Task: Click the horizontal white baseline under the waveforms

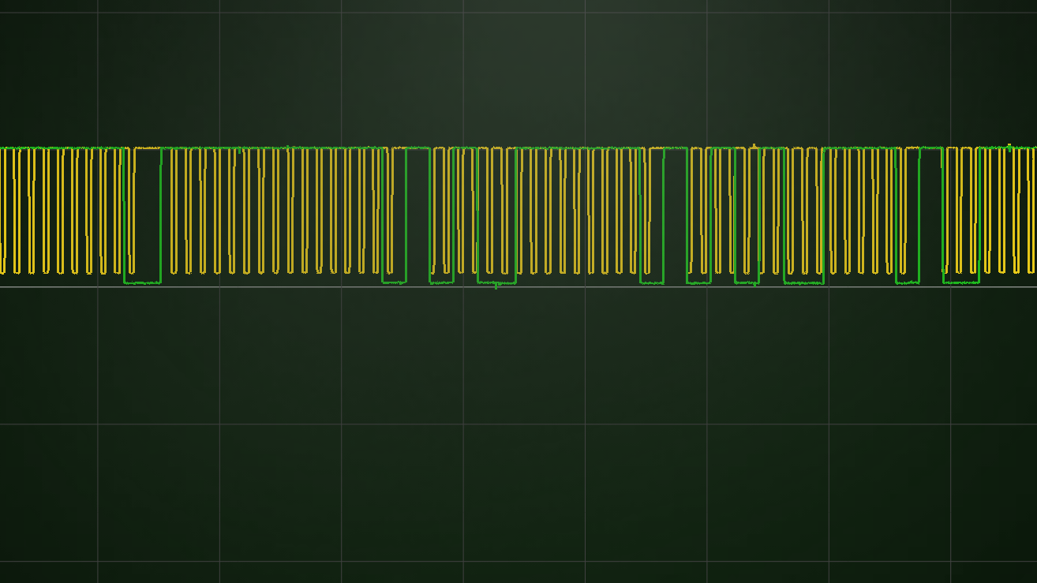Action: point(237,286)
